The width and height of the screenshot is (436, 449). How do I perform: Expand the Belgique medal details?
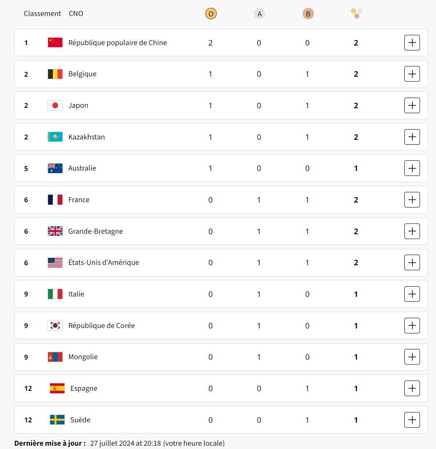coord(412,74)
